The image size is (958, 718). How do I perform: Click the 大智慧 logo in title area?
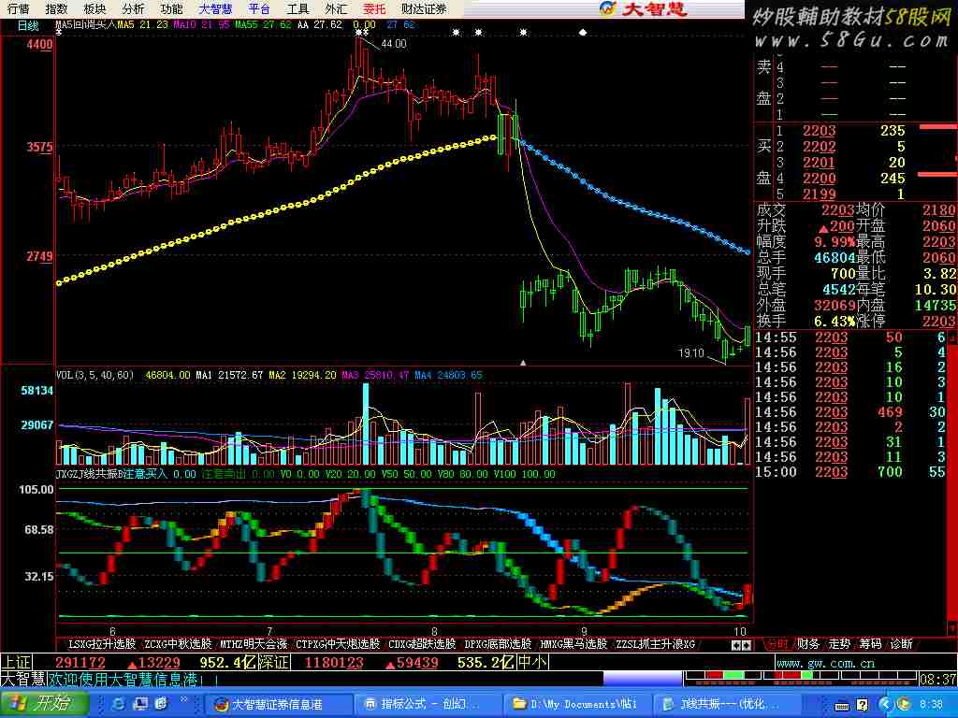tap(644, 8)
